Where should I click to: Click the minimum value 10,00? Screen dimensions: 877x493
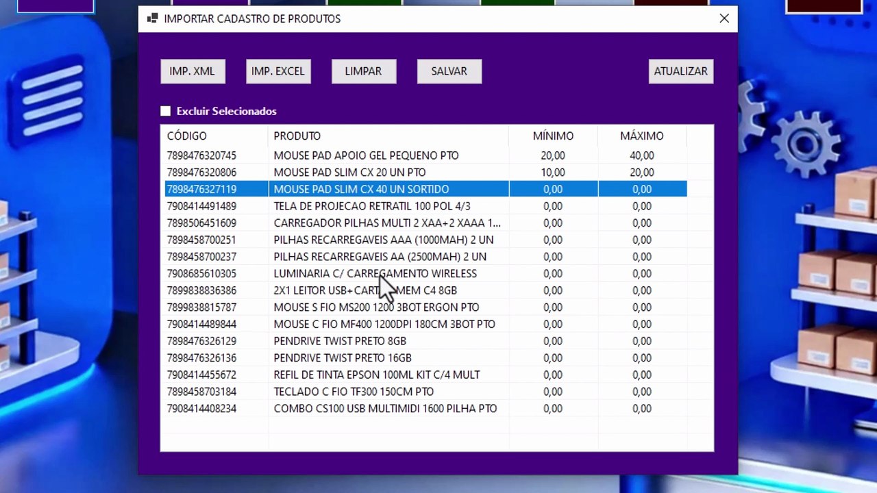pyautogui.click(x=553, y=173)
